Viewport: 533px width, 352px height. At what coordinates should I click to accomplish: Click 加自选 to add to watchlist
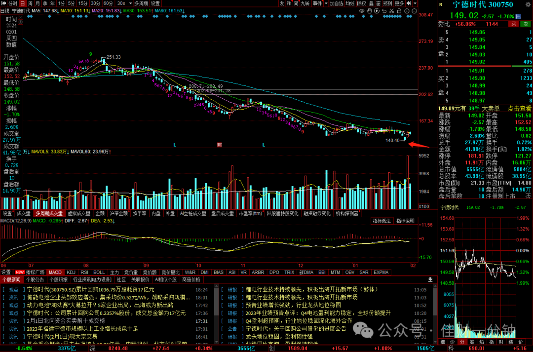pos(337,3)
